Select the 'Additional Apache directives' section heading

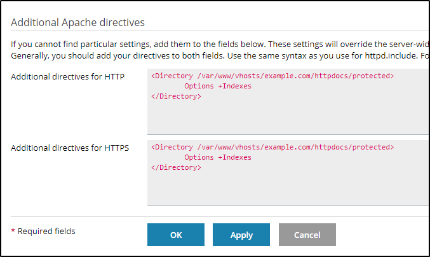click(77, 22)
